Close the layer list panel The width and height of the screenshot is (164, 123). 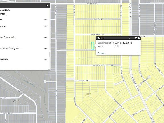(x=47, y=5)
